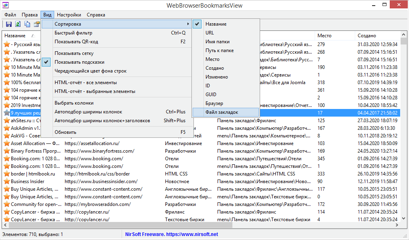Open the Файл menu

[10, 15]
